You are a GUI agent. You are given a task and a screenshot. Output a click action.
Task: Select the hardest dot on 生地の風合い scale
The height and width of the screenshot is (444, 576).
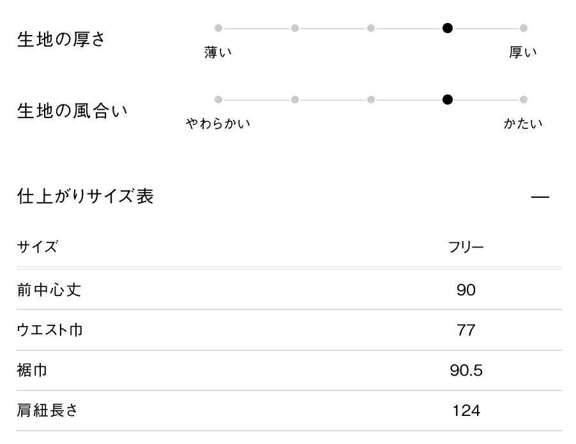[x=524, y=100]
